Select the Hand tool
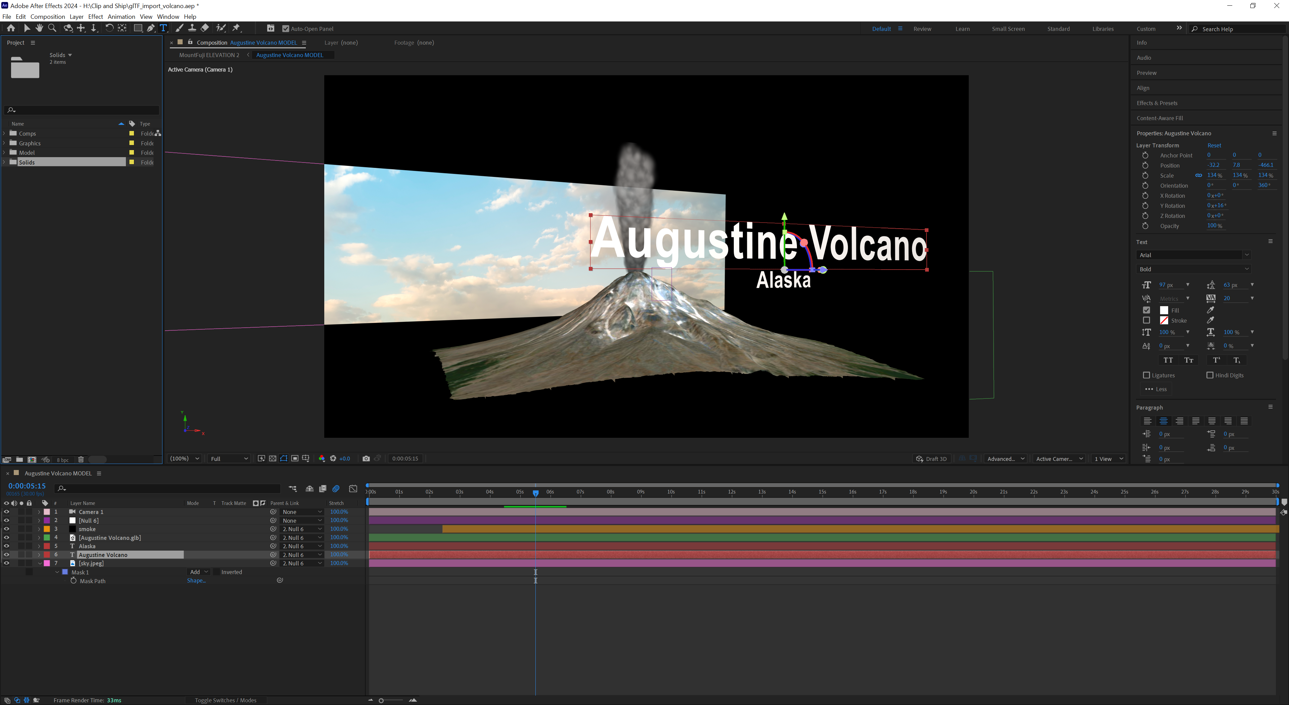This screenshot has height=705, width=1289. tap(40, 28)
